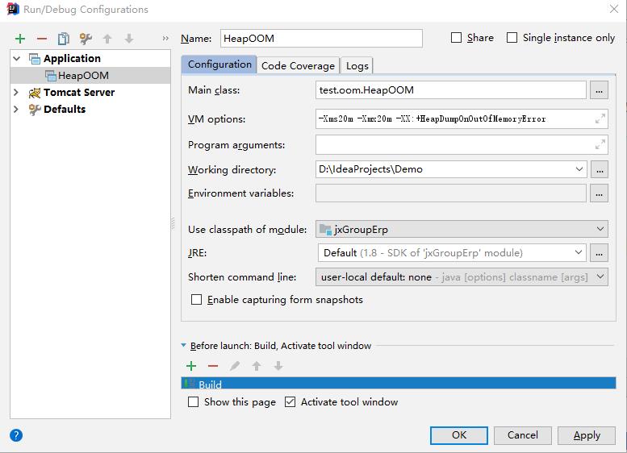Click the Apply button
This screenshot has width=627, height=453.
click(587, 435)
